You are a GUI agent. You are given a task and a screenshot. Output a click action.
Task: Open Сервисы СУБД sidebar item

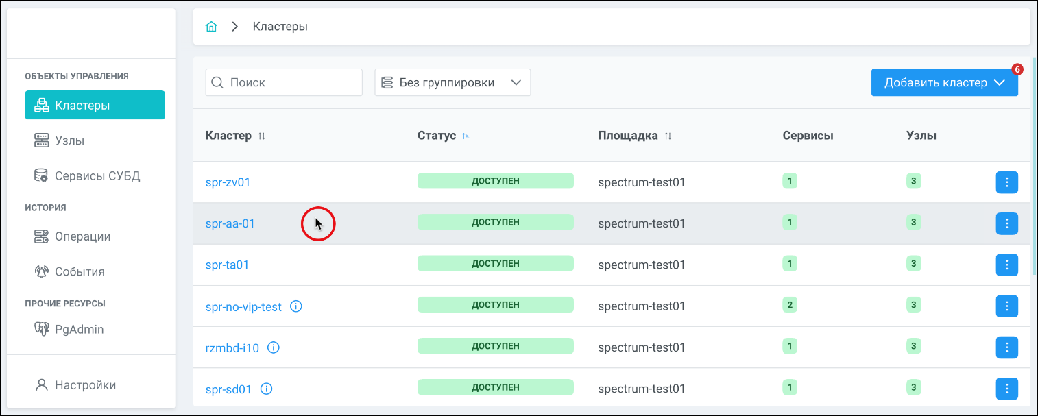pyautogui.click(x=97, y=176)
